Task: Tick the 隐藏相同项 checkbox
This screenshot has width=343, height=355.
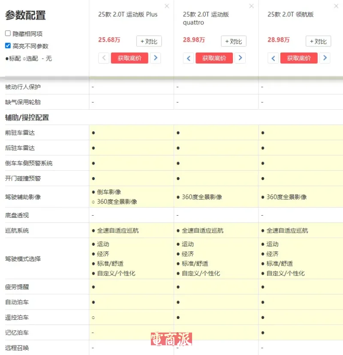Action: pos(8,33)
